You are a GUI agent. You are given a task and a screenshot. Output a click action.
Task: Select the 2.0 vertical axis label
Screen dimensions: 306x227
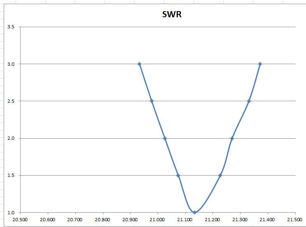pyautogui.click(x=11, y=138)
